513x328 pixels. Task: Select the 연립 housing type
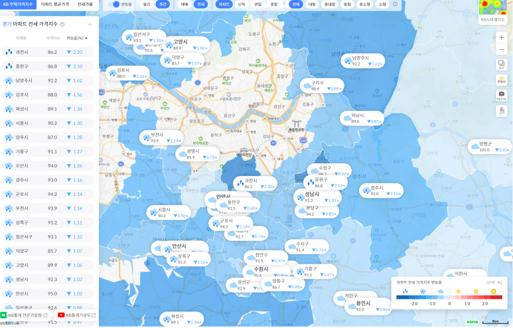(257, 4)
